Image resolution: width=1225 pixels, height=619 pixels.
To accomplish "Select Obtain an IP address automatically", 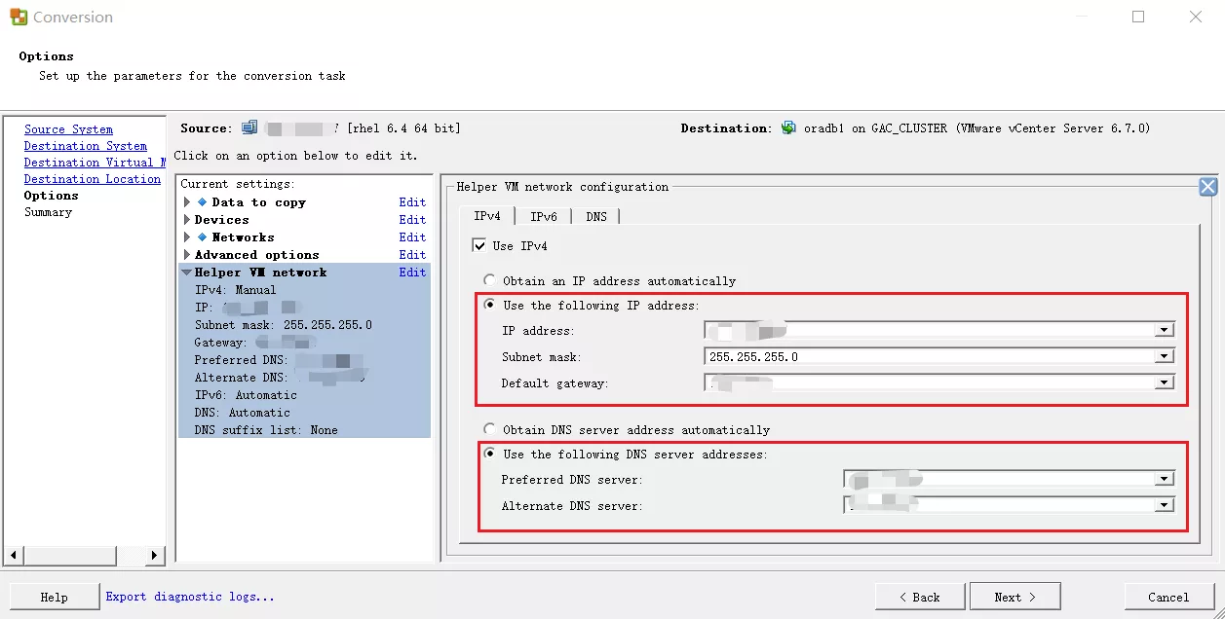I will (490, 281).
